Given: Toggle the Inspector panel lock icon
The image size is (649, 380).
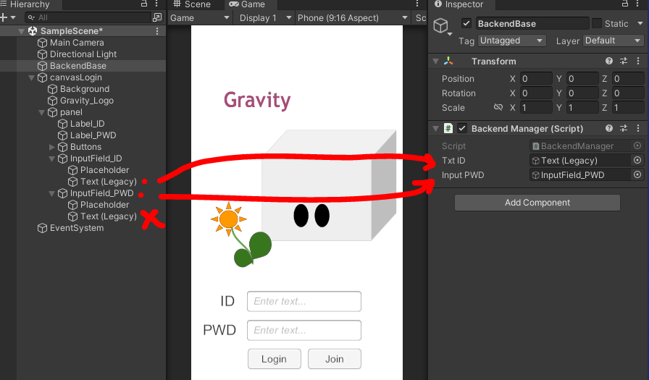Looking at the screenshot, I should pyautogui.click(x=625, y=4).
